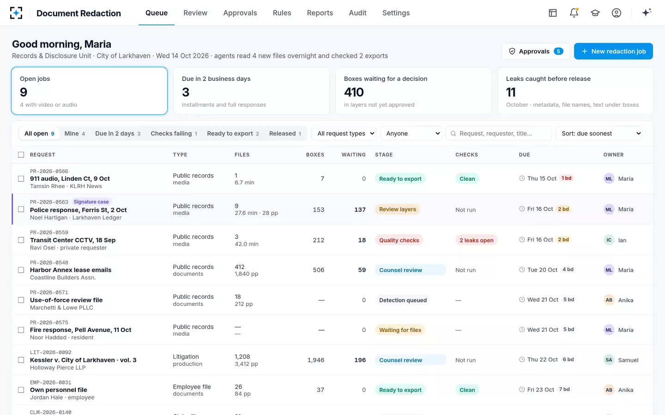Viewport: 665px width, 415px height.
Task: Click New redaction job button
Action: (613, 51)
